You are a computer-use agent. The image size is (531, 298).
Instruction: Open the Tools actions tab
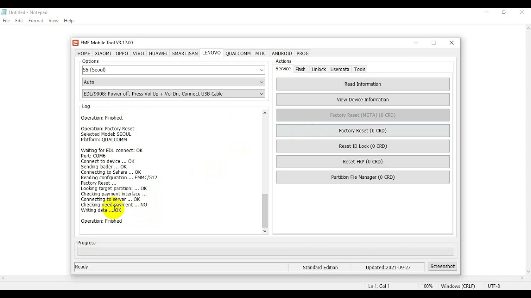tap(360, 70)
